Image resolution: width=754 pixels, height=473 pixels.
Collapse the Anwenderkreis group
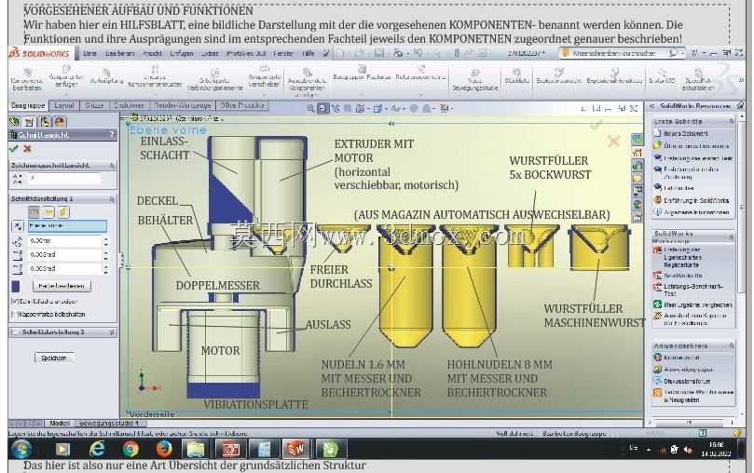[732, 345]
